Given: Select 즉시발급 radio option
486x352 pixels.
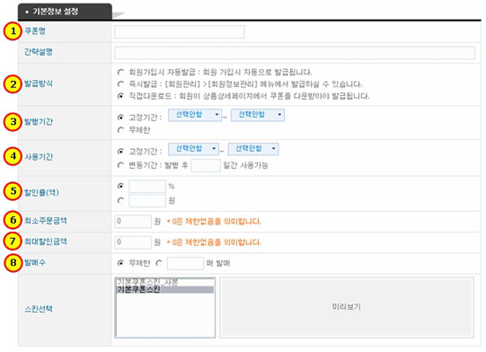Looking at the screenshot, I should (x=120, y=84).
